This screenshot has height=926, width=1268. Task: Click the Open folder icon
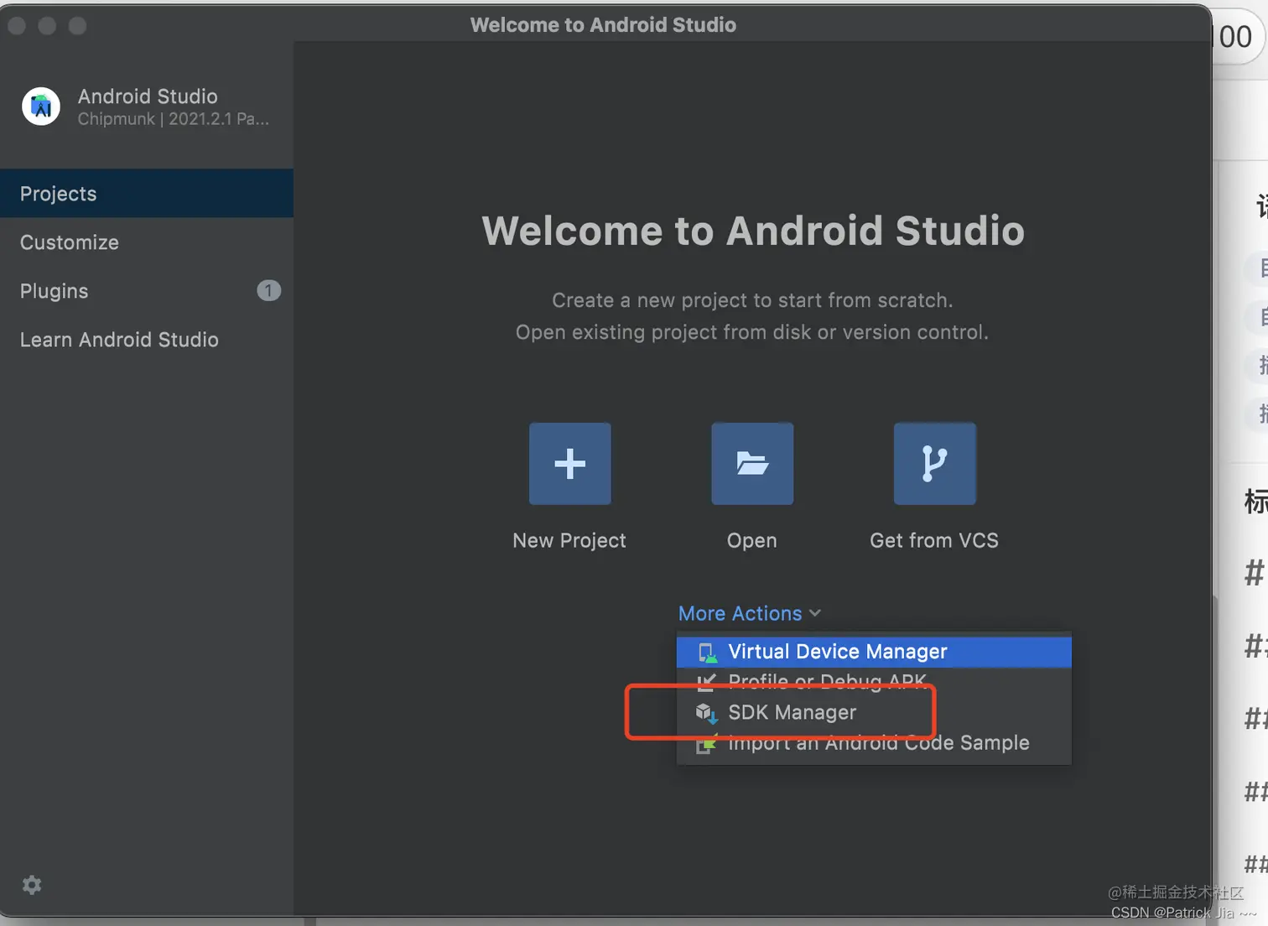[x=752, y=464]
